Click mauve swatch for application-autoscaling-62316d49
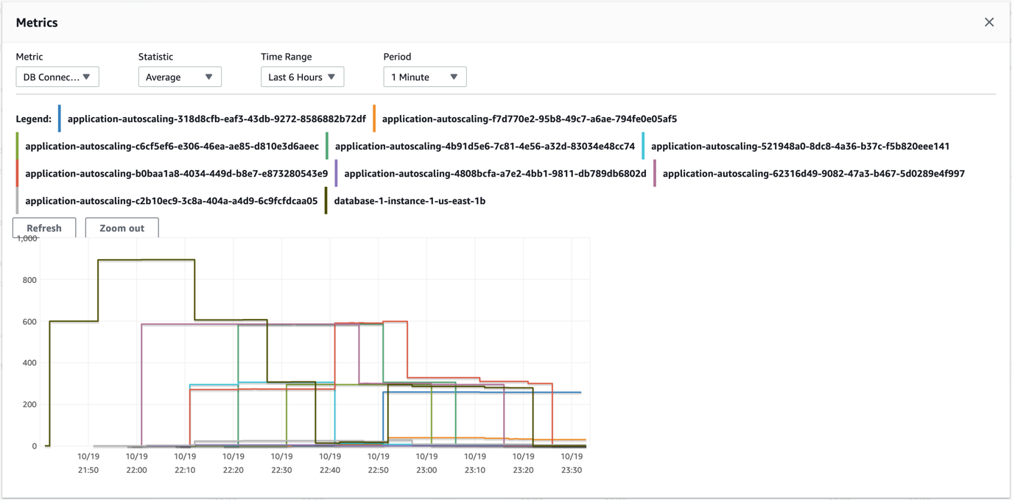 [655, 173]
